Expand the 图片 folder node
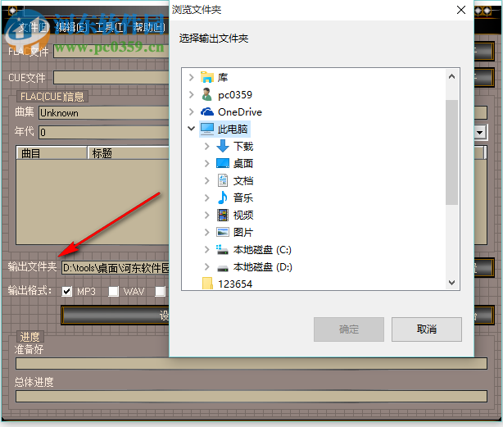This screenshot has width=503, height=427. pyautogui.click(x=207, y=232)
